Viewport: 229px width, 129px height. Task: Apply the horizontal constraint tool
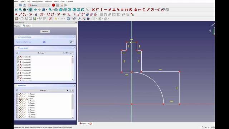106,10
